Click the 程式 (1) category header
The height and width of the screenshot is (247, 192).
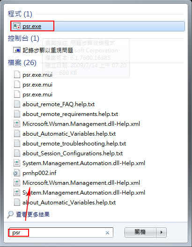tap(20, 14)
